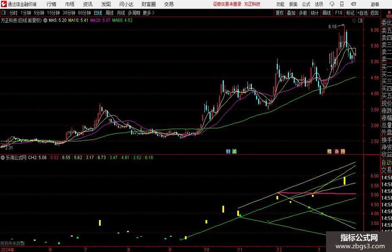Viewport: 392px width, 252px height.
Task: Click the 叠加 overlay toolbar button
Action: 291,13
